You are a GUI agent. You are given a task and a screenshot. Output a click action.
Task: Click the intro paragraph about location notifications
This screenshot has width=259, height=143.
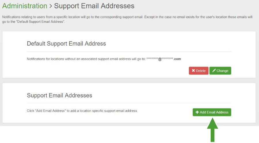coord(127,17)
